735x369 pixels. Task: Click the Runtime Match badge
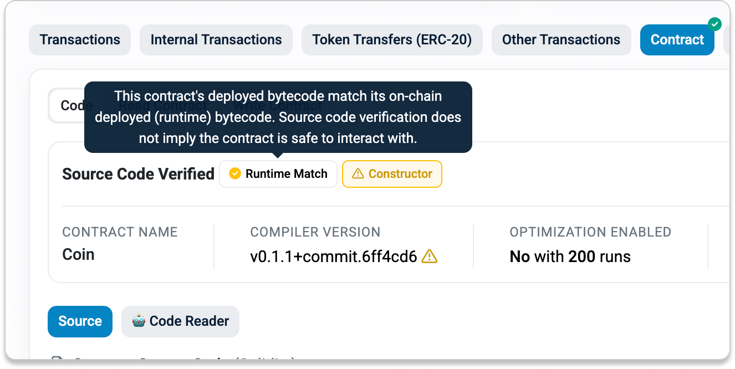(278, 174)
